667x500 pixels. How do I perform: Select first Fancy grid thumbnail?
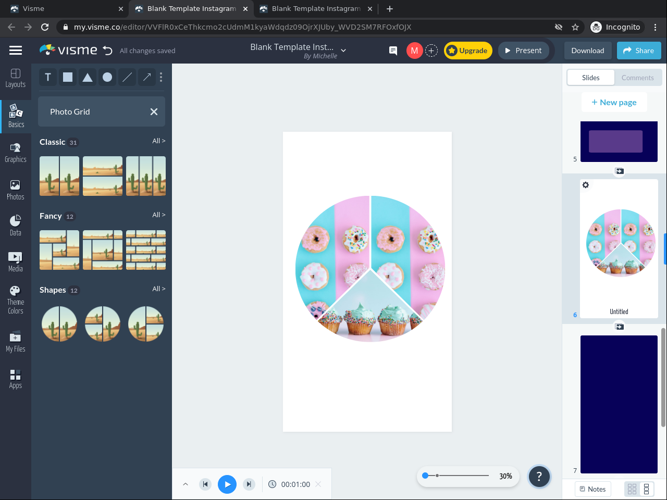pyautogui.click(x=59, y=250)
